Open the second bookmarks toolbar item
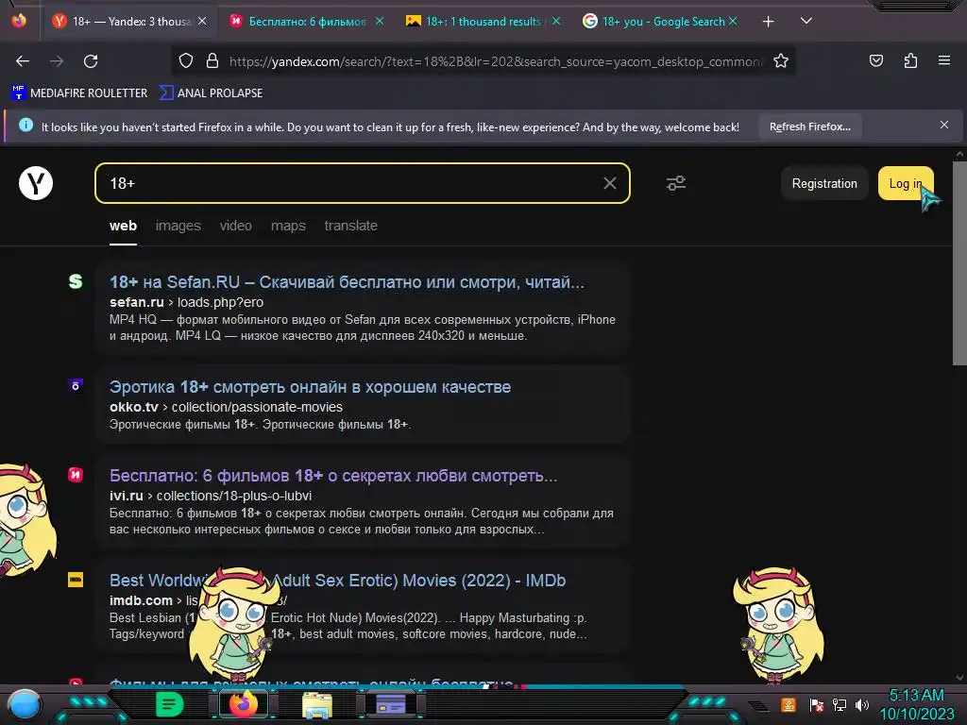Image resolution: width=967 pixels, height=725 pixels. tap(211, 93)
